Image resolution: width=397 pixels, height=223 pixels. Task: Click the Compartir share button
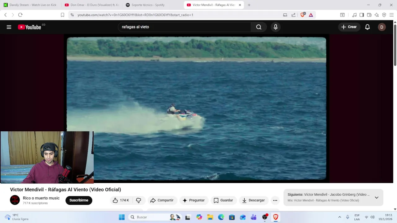pos(162,200)
